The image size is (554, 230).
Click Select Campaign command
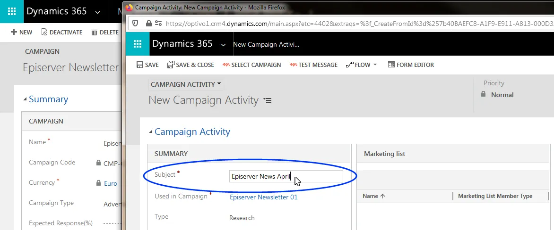coord(251,65)
